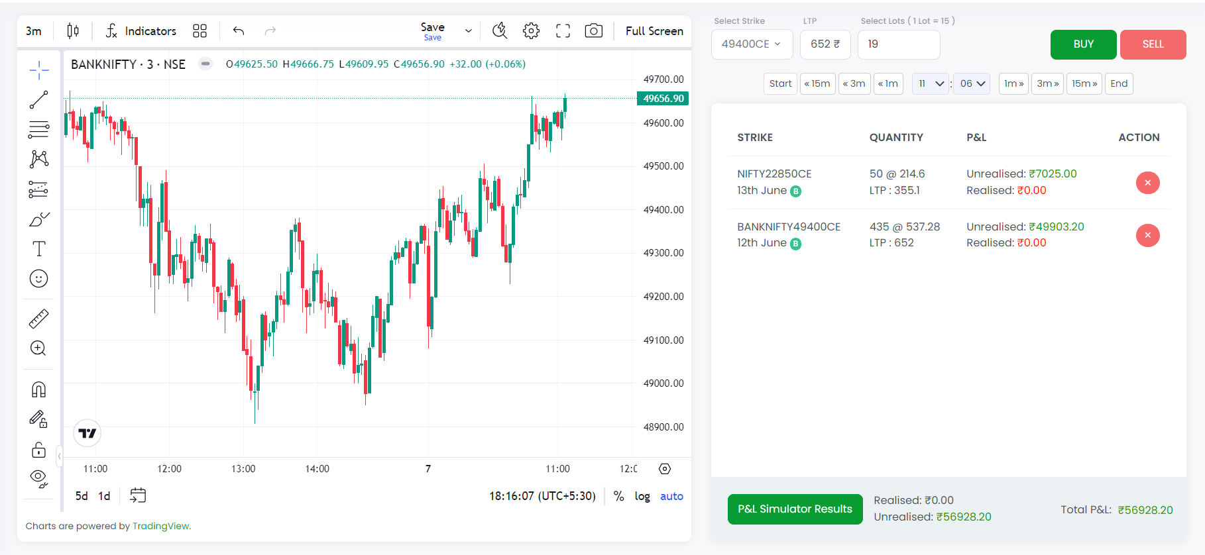
Task: Step forward 3 minutes
Action: 1047,83
